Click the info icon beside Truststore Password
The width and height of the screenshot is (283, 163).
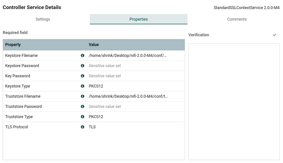point(82,106)
